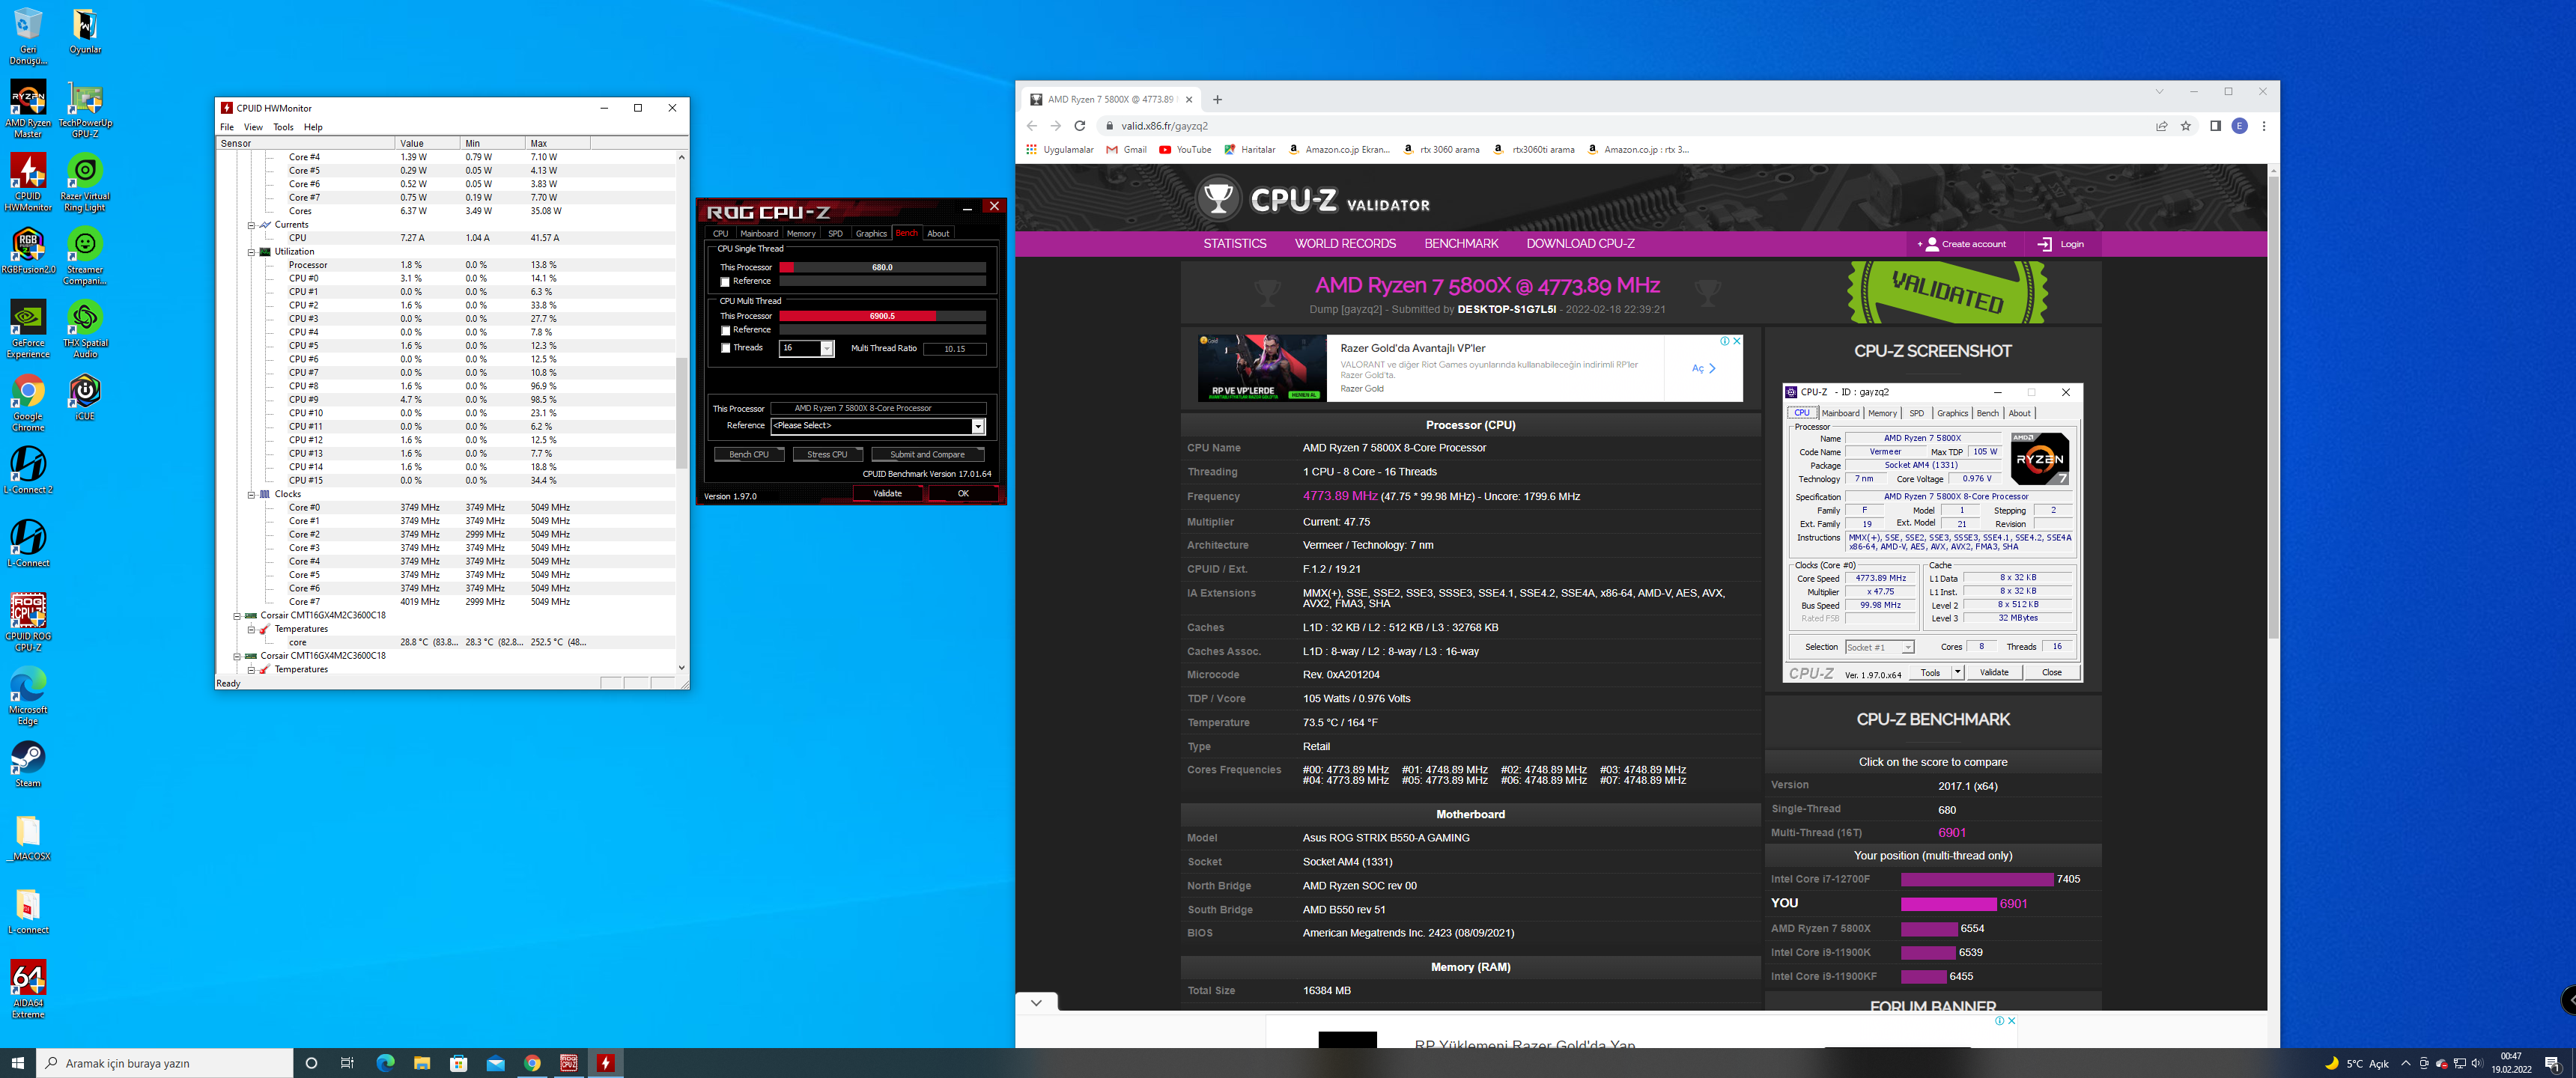Open STATISTICS on CPU-Z Validator nav
Viewport: 2576px width, 1078px height.
pos(1234,244)
